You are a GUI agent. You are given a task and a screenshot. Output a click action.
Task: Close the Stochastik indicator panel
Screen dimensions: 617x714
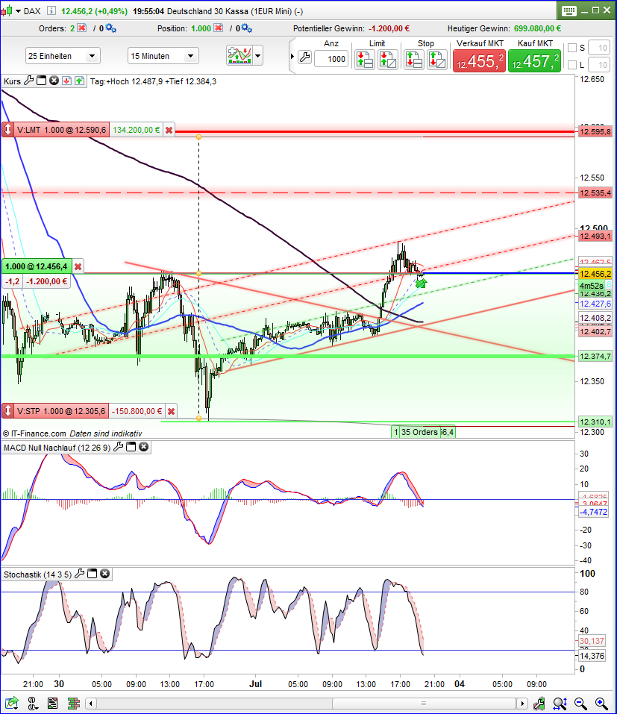click(104, 574)
